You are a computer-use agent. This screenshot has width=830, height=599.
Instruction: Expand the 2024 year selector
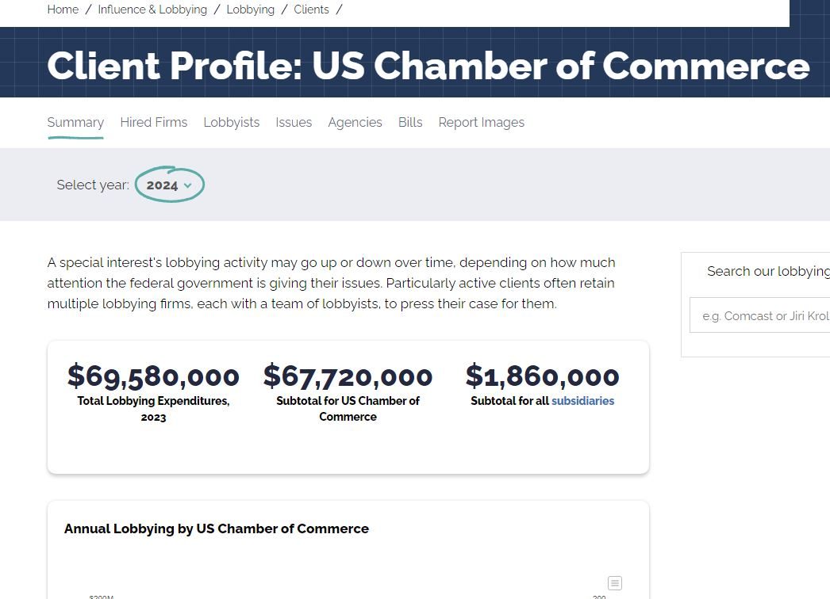[169, 185]
